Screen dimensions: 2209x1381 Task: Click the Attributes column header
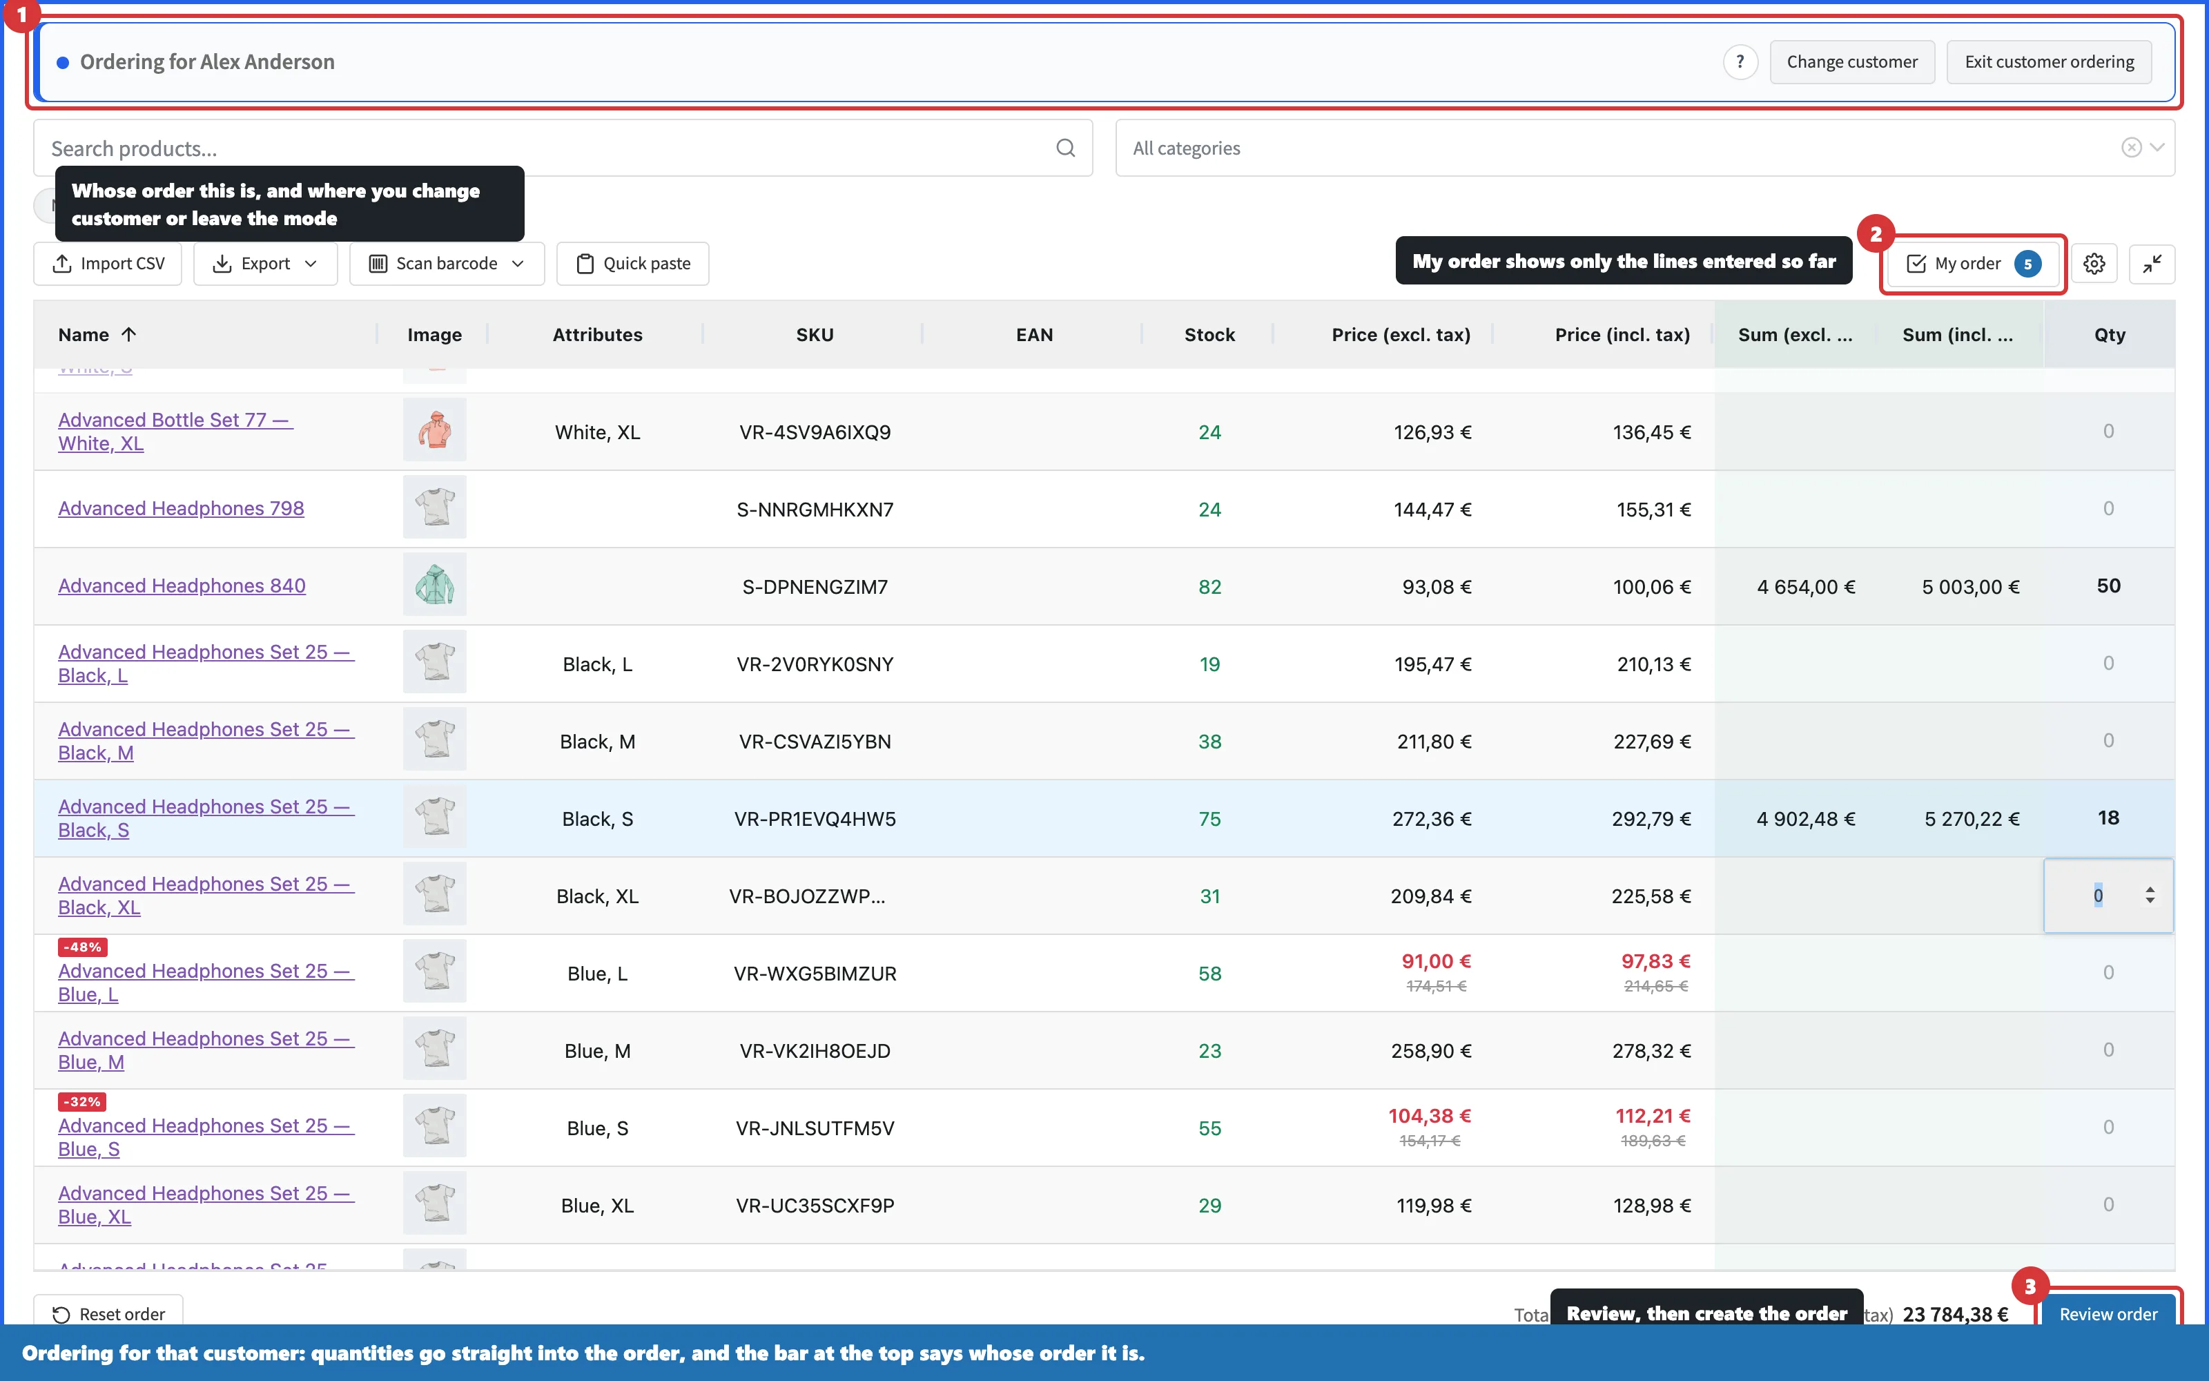597,334
